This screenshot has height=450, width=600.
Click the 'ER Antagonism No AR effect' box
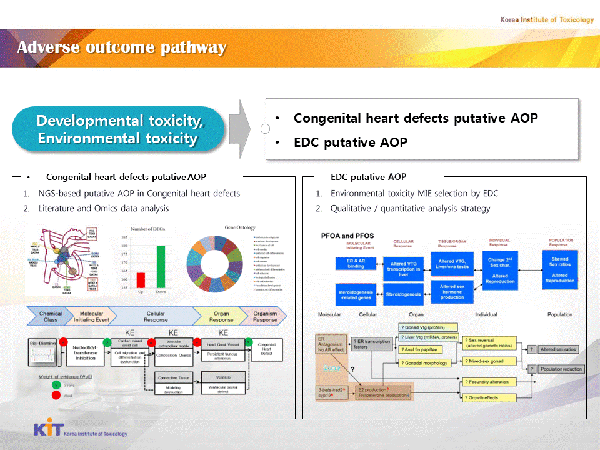330,344
